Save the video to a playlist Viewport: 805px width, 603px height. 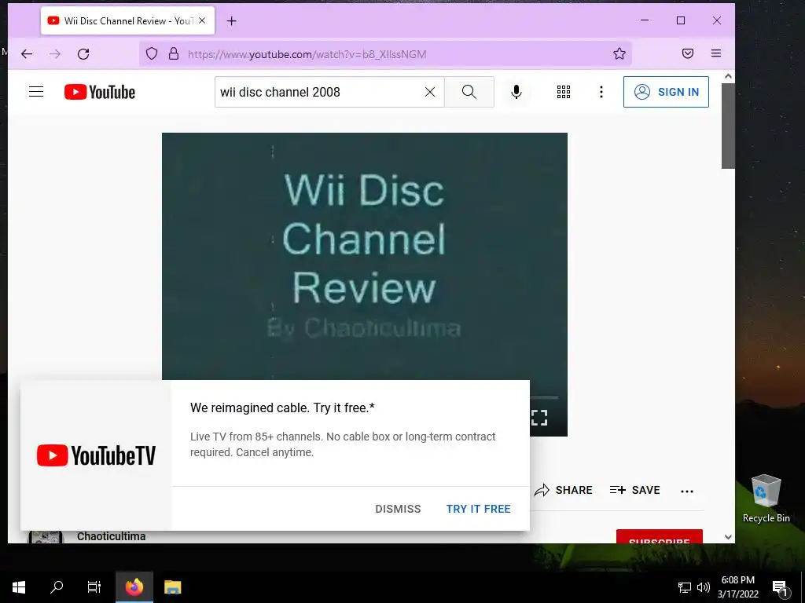click(634, 490)
